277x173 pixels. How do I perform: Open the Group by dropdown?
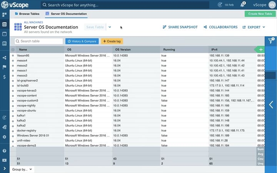pyautogui.click(x=22, y=169)
